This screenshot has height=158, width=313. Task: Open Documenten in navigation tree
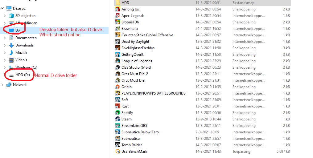26,38
